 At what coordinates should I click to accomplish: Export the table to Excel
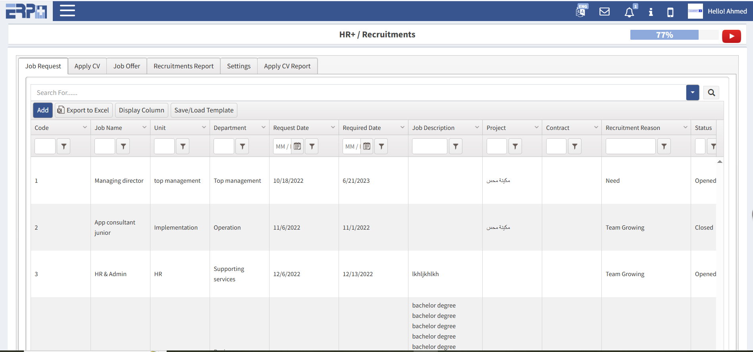[x=83, y=110]
